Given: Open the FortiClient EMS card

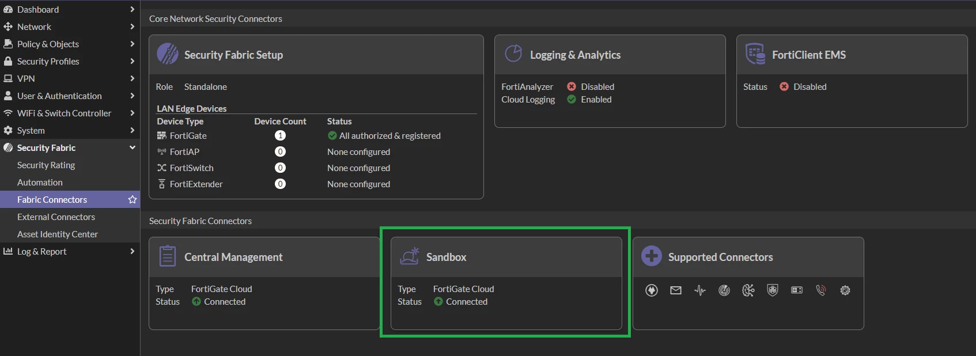Looking at the screenshot, I should [852, 81].
